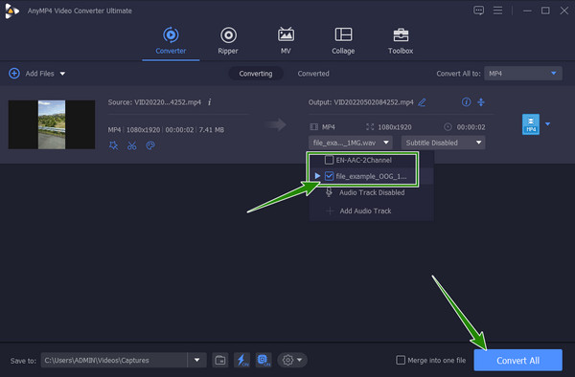Click the compress video icon
Image resolution: width=575 pixels, height=377 pixels.
click(481, 101)
